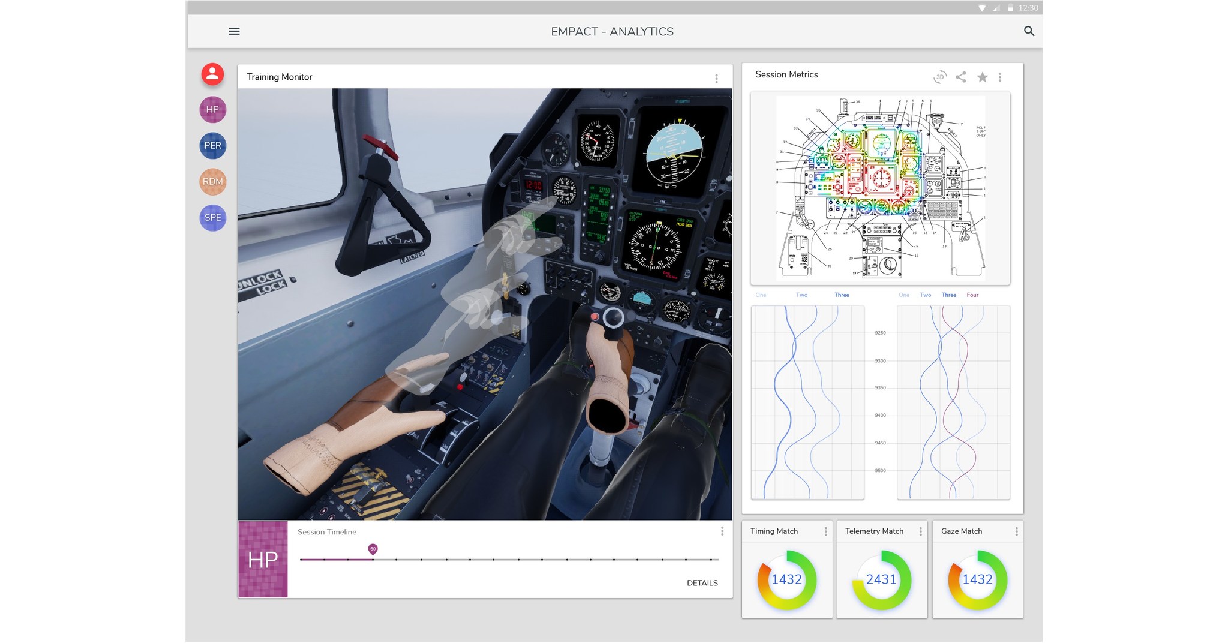Viewport: 1228px width, 643px height.
Task: Toggle the Three series legend entry
Action: (842, 295)
